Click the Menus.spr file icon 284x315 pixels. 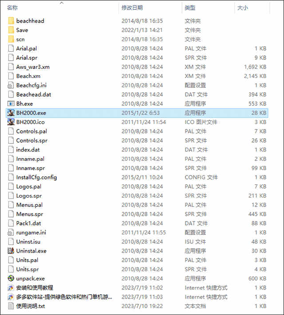(11, 214)
